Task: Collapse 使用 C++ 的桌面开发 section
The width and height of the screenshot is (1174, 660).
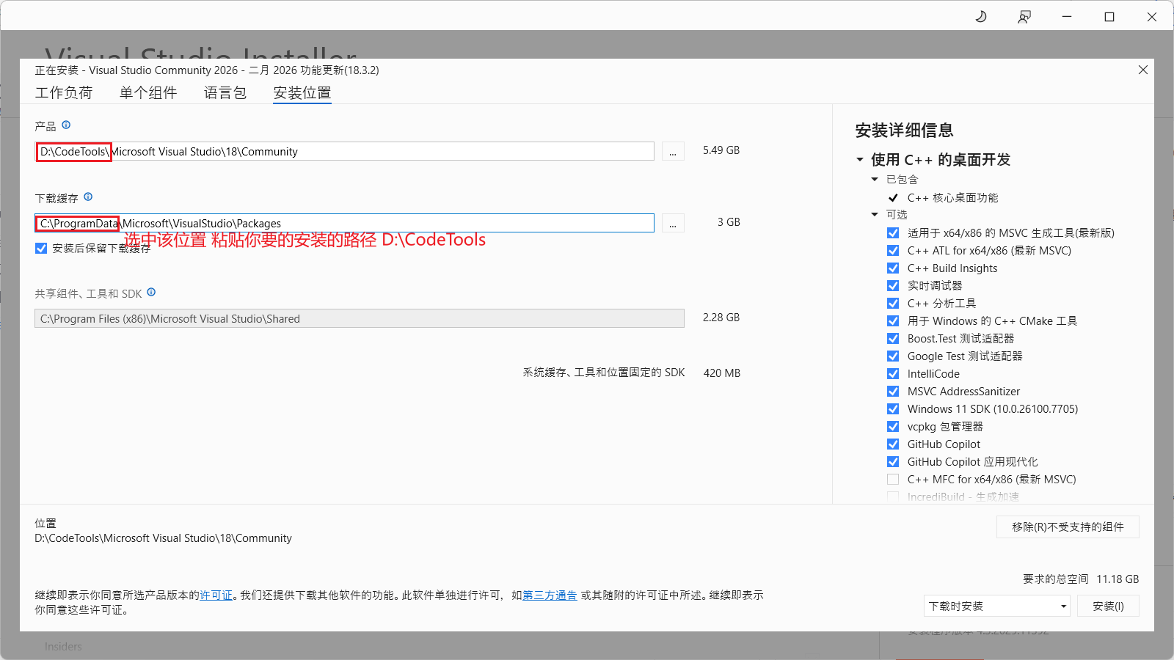Action: click(860, 159)
